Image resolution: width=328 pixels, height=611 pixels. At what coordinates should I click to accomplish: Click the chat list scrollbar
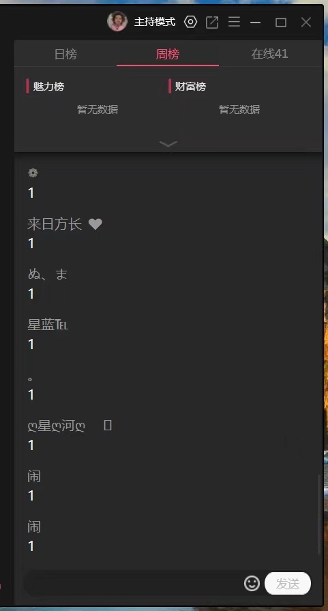tap(319, 514)
